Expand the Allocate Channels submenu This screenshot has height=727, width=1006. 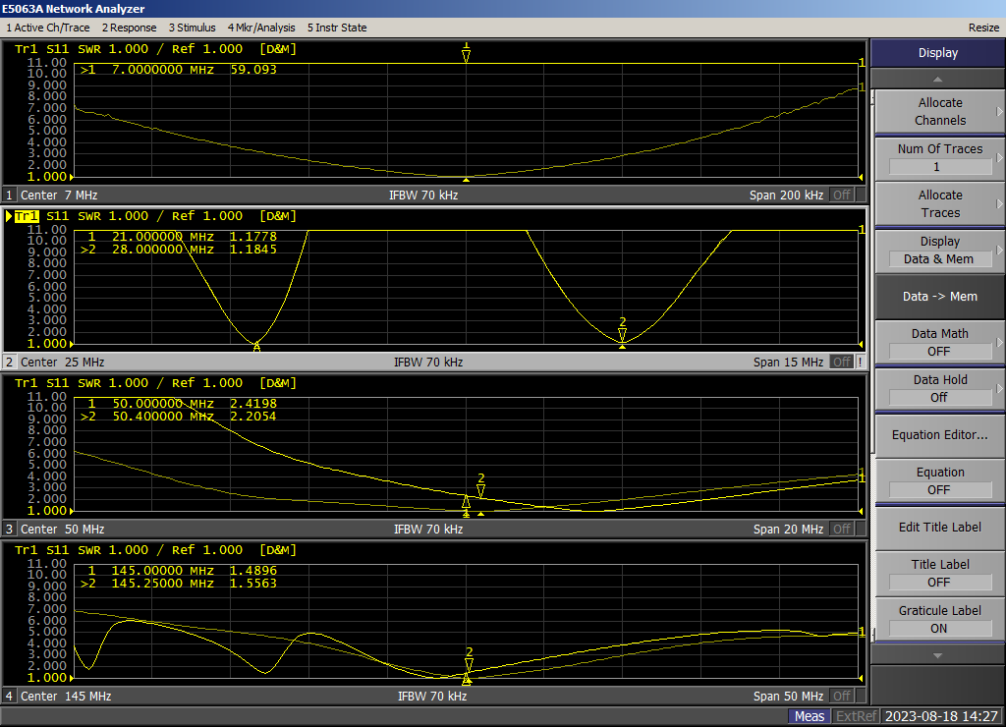pyautogui.click(x=938, y=111)
